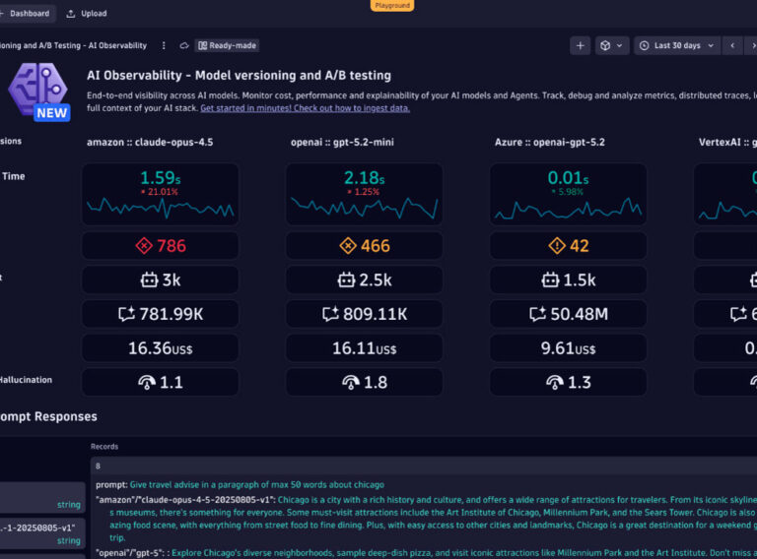Click the cloud sync icon
757x559 pixels.
[x=184, y=45]
